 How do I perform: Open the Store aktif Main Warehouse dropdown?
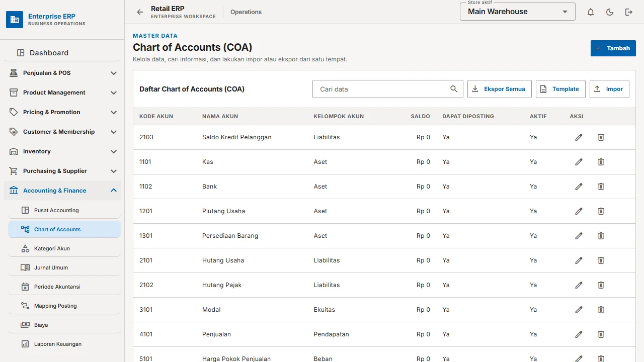tap(517, 12)
